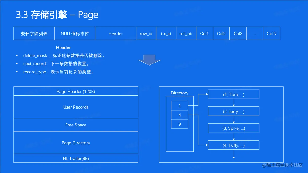Select the Col3 cell

(238, 33)
